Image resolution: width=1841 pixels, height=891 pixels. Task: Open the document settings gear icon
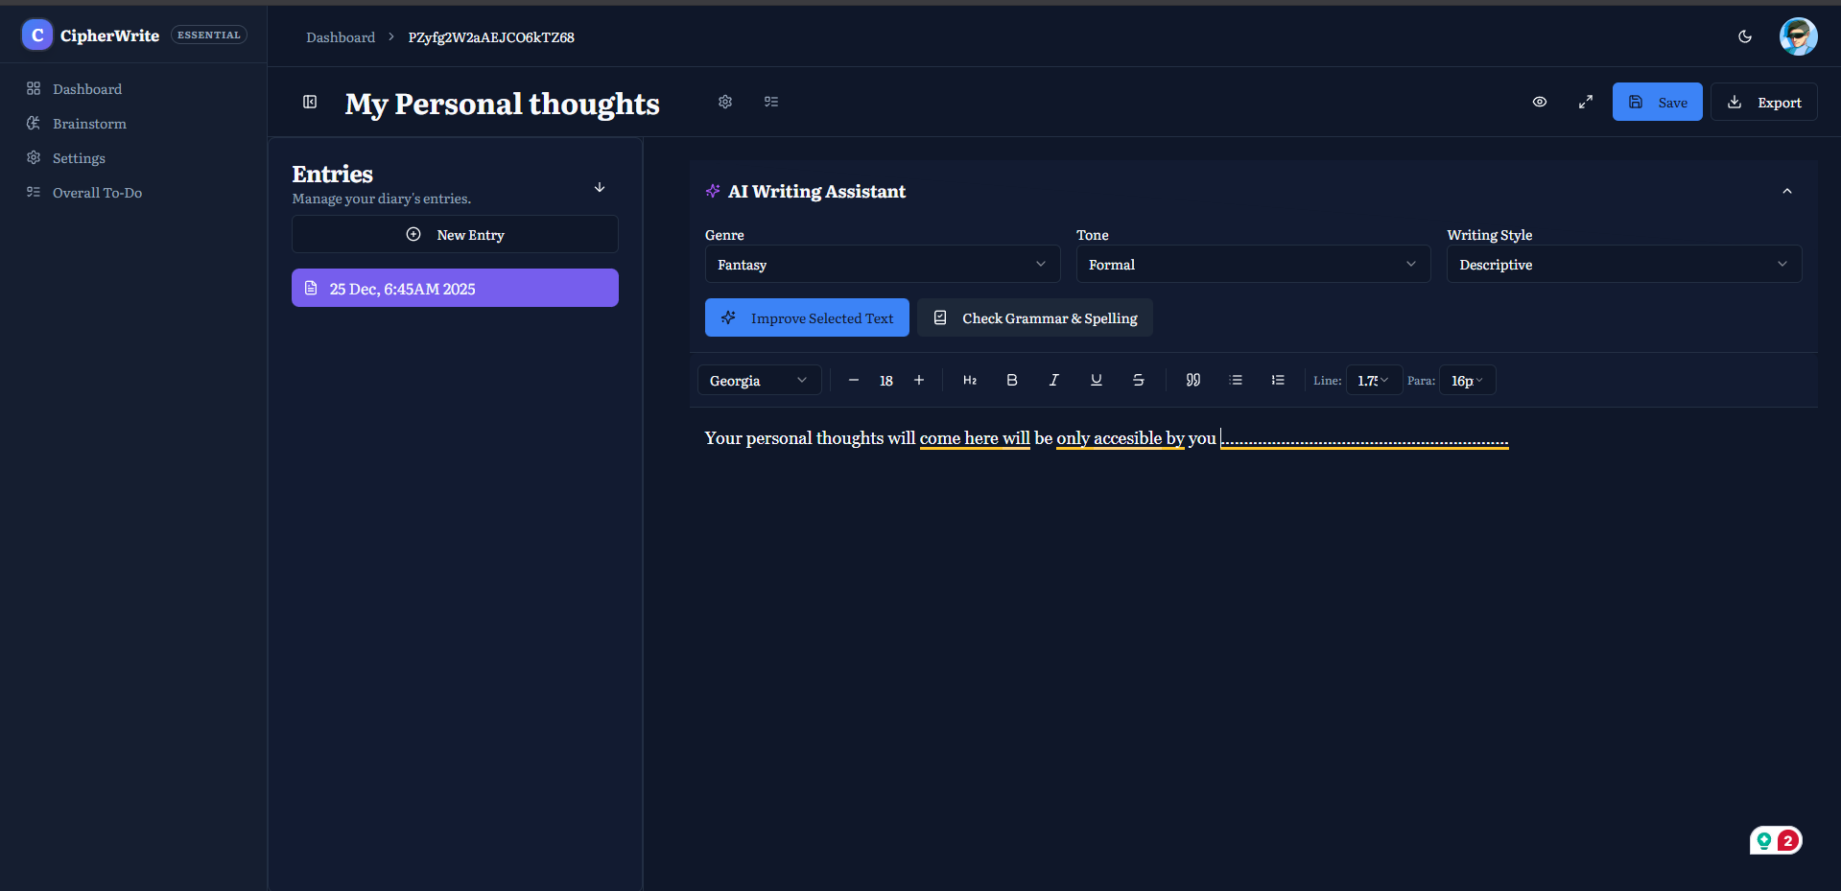725,102
